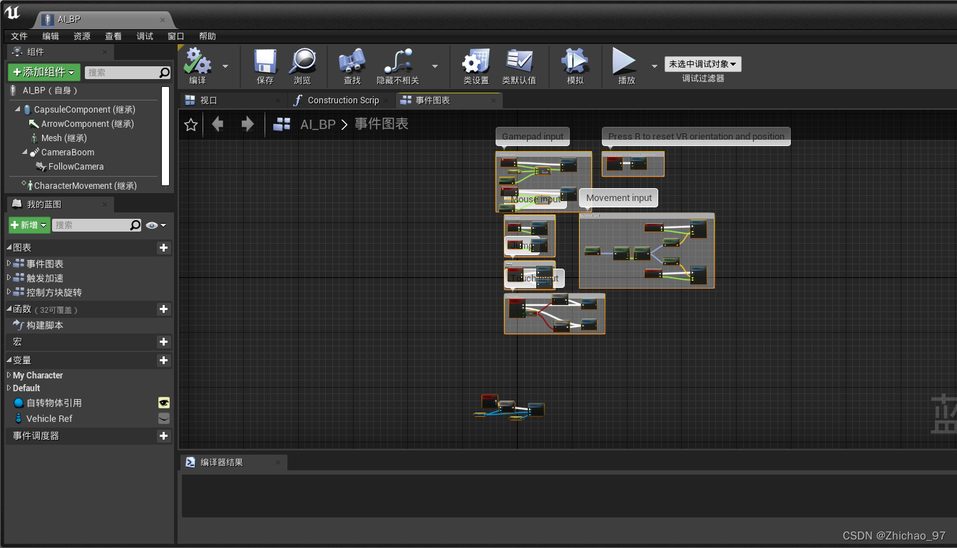Add a new variable with the 变量 plus button
The height and width of the screenshot is (548, 957).
(x=164, y=360)
